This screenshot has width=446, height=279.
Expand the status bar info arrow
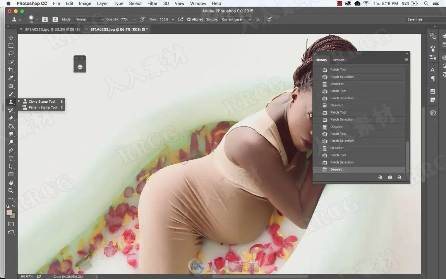96,276
